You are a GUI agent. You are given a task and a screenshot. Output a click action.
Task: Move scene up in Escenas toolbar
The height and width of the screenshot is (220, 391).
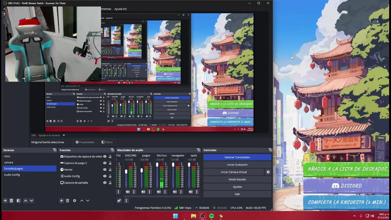(25, 200)
